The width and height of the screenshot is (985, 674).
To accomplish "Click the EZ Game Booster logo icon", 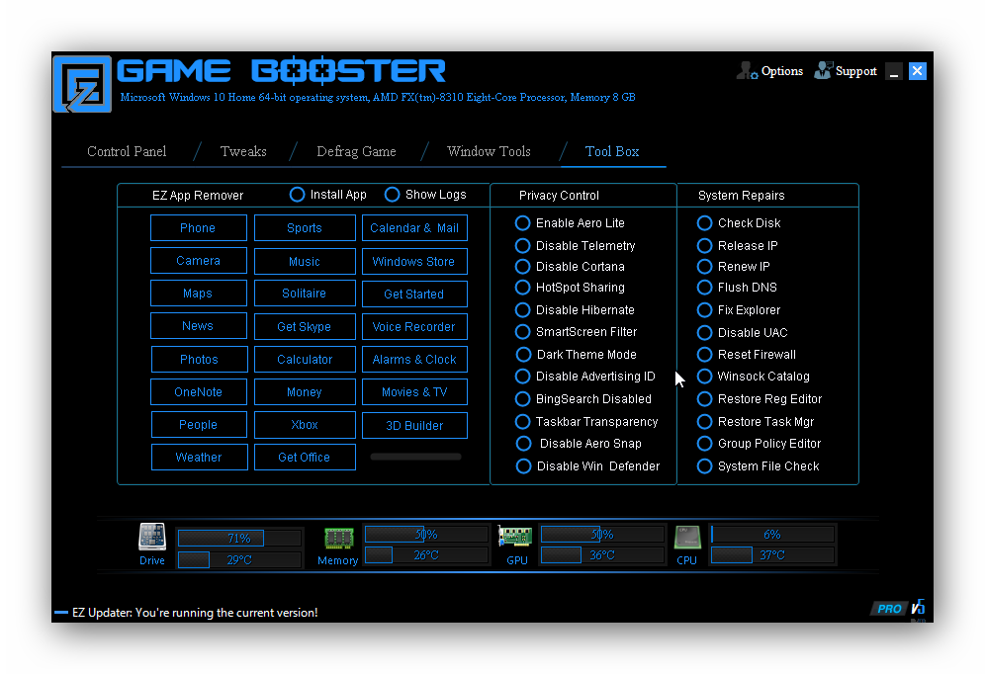I will point(82,84).
